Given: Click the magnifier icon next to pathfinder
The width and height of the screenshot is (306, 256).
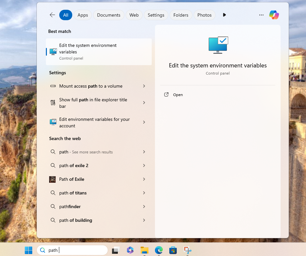Looking at the screenshot, I should pyautogui.click(x=53, y=206).
